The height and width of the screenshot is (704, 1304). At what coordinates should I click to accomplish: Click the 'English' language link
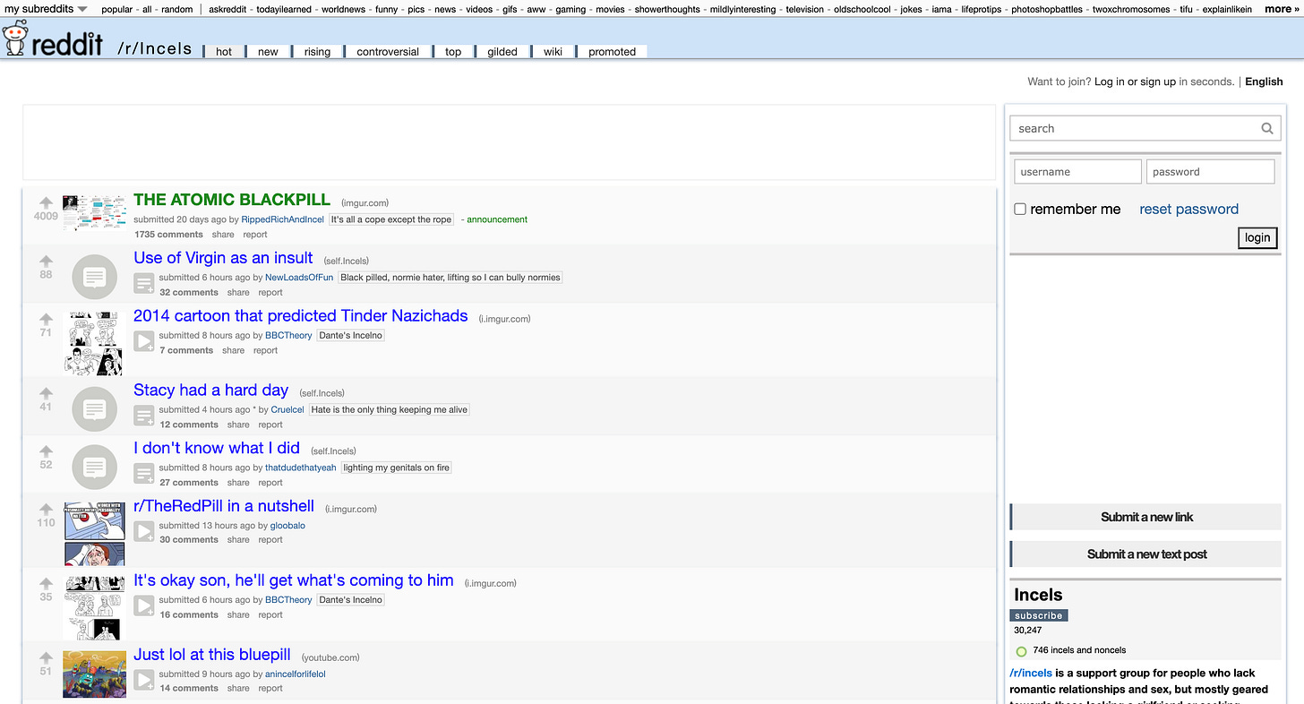point(1264,82)
